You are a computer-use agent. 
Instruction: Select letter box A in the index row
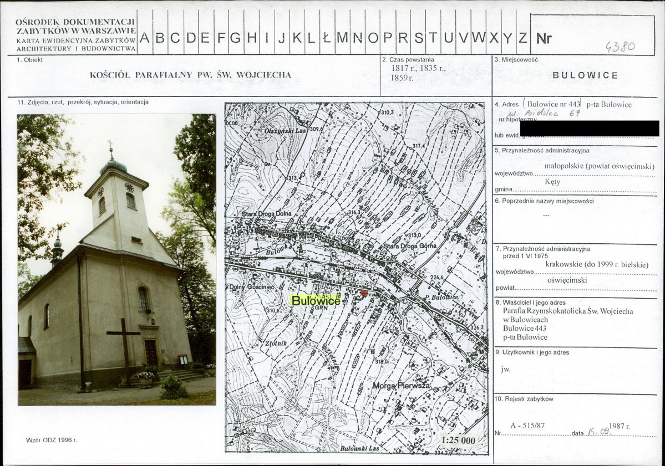(x=145, y=38)
